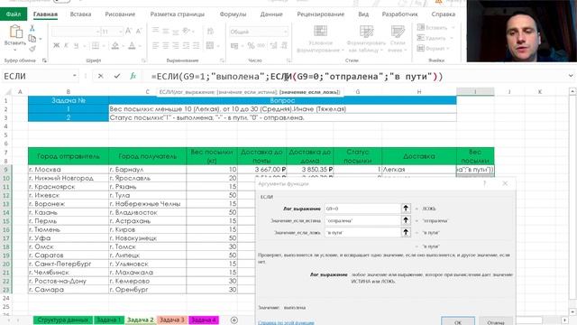This screenshot has height=325, width=577.
Task: Click the comma style (000) icon
Action: pyautogui.click(x=261, y=45)
